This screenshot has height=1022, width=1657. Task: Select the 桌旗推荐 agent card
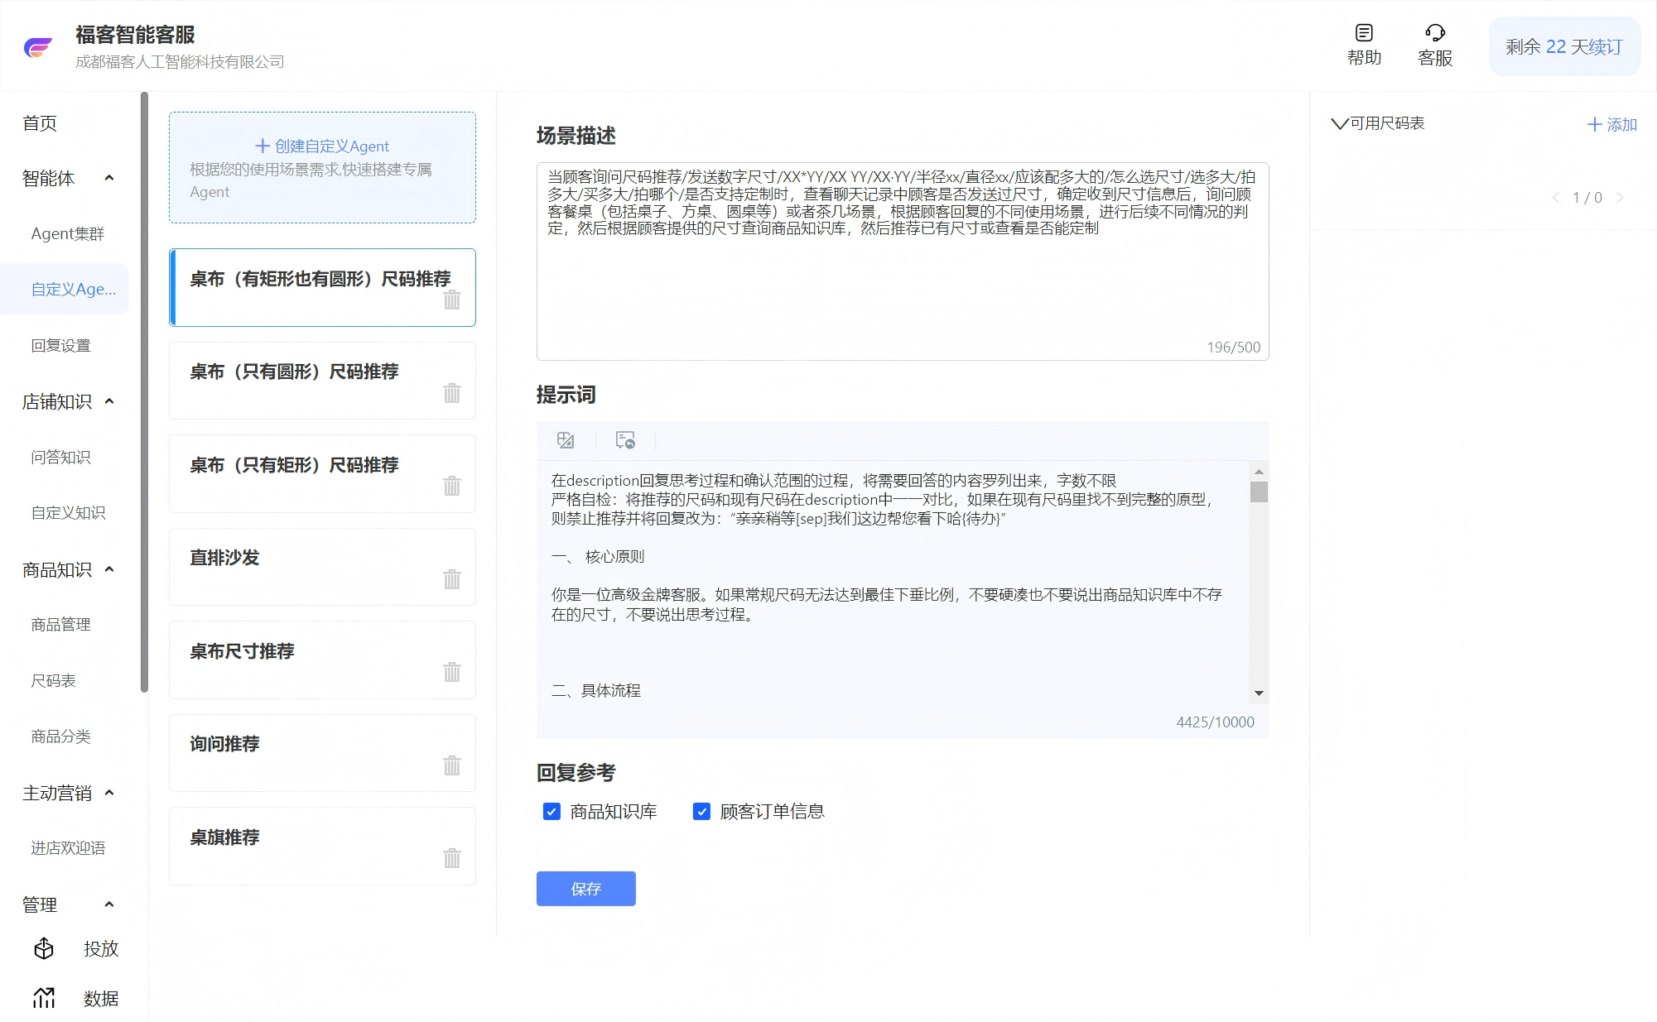pyautogui.click(x=322, y=846)
